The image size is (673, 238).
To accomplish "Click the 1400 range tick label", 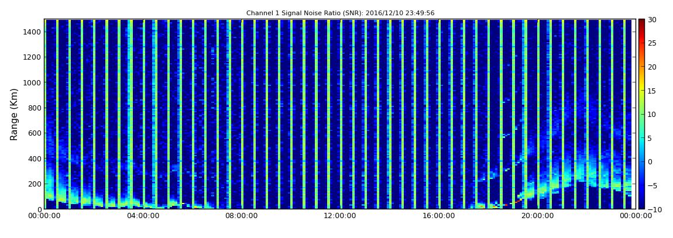I will tap(32, 32).
